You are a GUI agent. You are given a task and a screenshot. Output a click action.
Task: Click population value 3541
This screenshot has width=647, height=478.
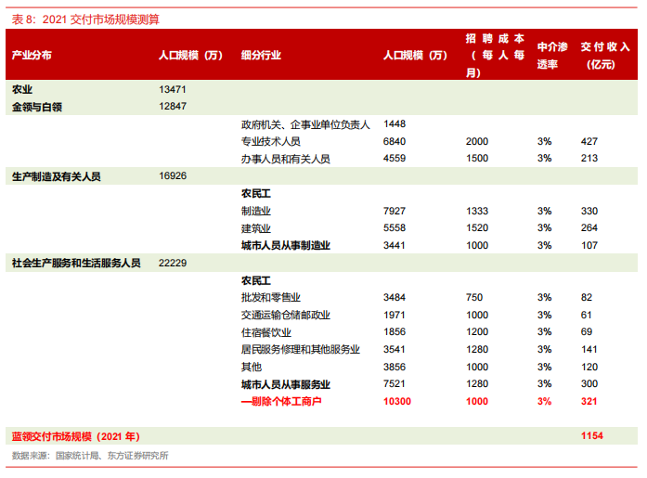point(395,350)
